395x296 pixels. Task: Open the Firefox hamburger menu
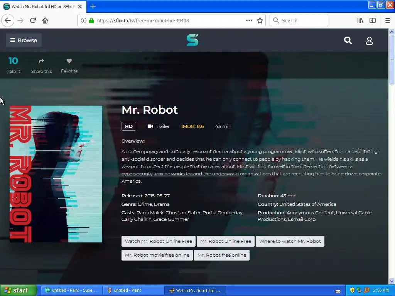[388, 20]
